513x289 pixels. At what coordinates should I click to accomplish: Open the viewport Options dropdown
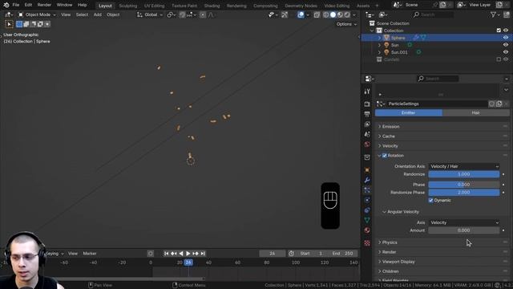tap(346, 24)
